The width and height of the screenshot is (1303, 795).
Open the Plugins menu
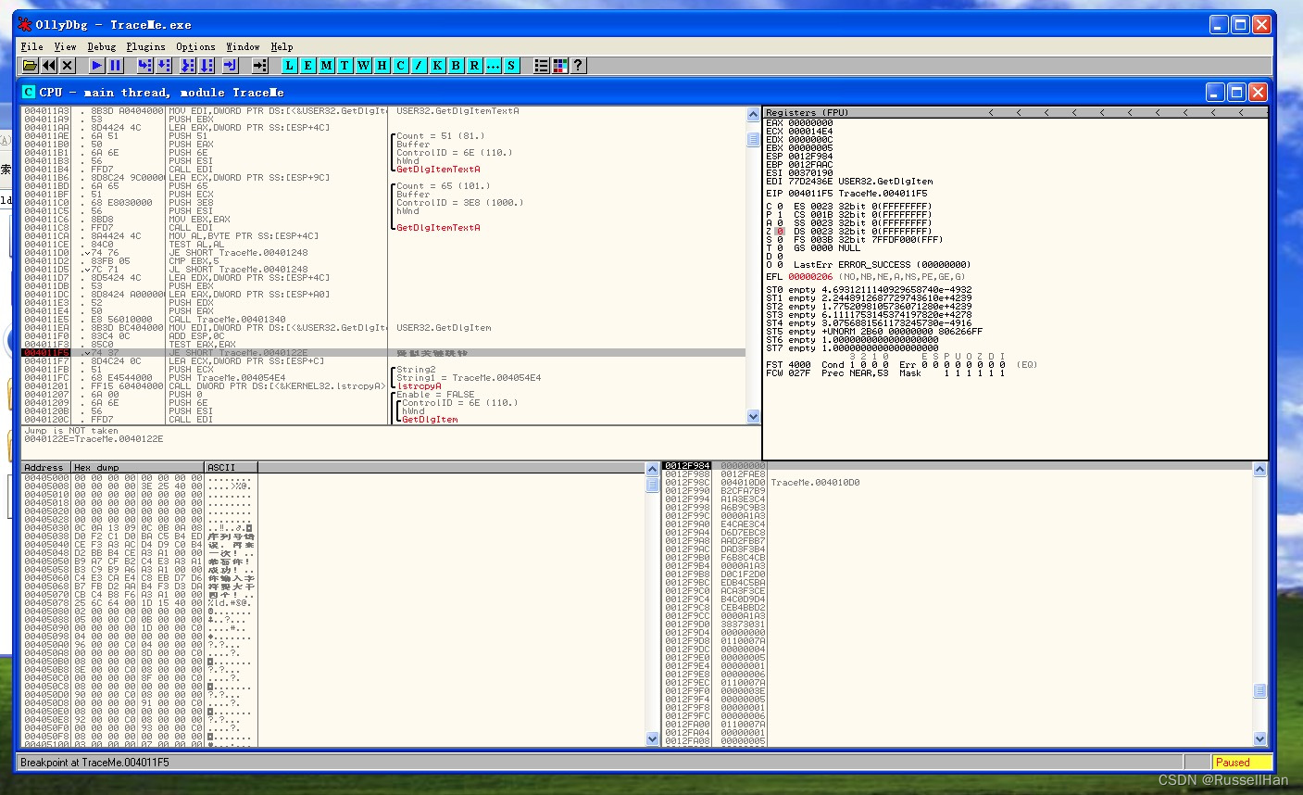(x=145, y=46)
